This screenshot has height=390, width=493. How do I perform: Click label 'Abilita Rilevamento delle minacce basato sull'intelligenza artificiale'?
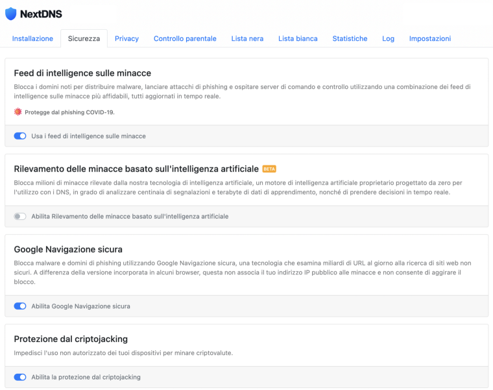tap(130, 216)
